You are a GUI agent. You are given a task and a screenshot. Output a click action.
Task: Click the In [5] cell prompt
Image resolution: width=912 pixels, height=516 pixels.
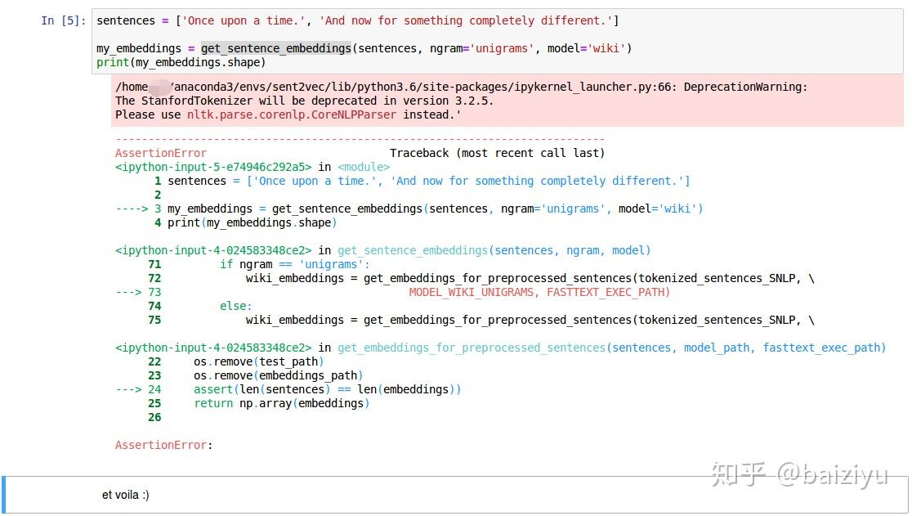coord(63,20)
